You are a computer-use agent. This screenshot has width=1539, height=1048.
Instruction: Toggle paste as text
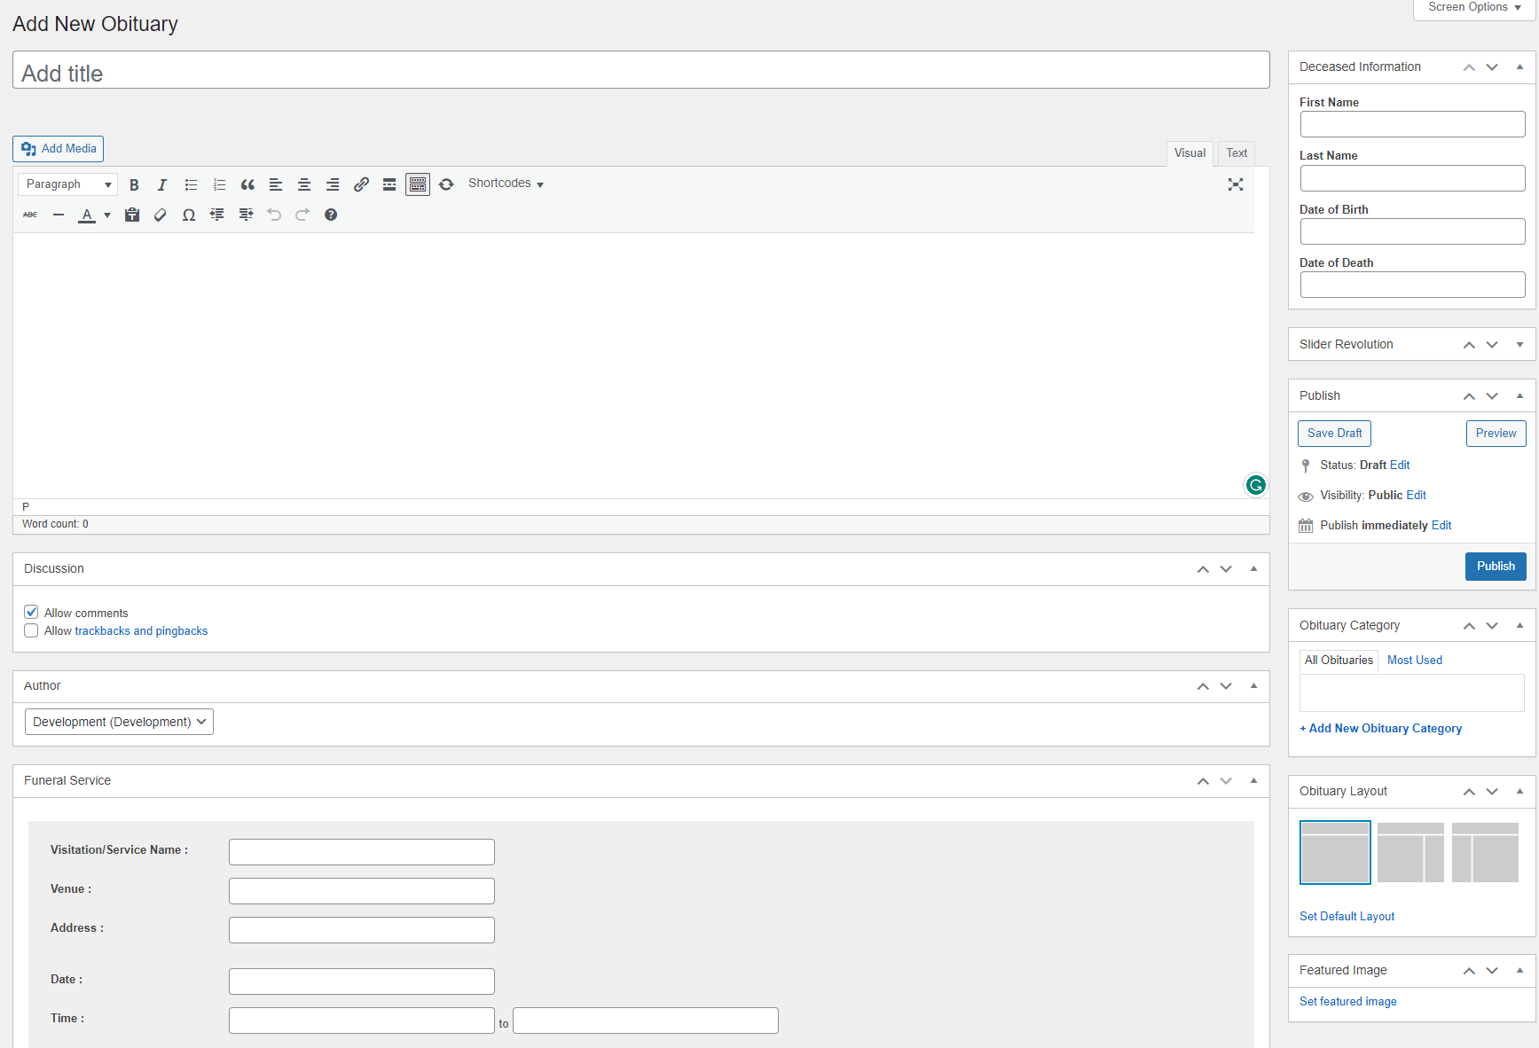click(x=132, y=215)
